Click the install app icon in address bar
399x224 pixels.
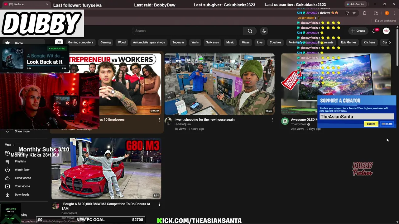coord(347,13)
